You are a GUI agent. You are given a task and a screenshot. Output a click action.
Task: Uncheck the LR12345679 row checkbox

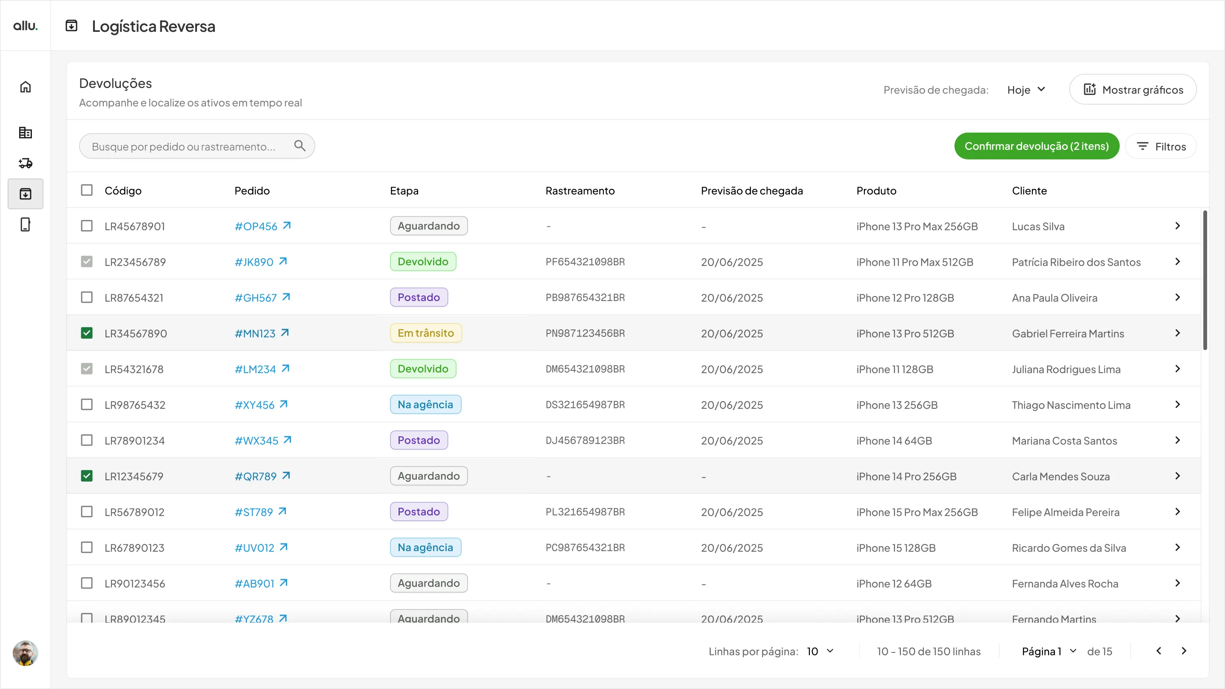(x=86, y=475)
